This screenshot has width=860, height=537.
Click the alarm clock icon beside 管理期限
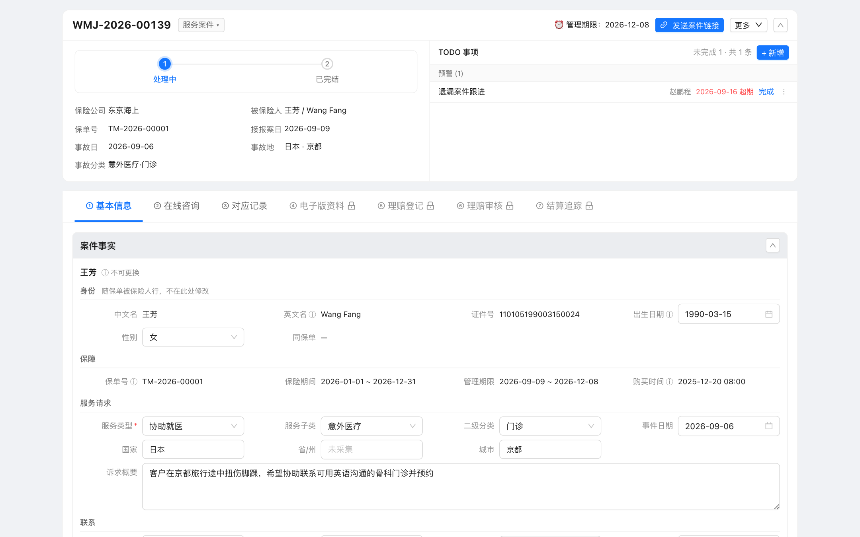(559, 25)
